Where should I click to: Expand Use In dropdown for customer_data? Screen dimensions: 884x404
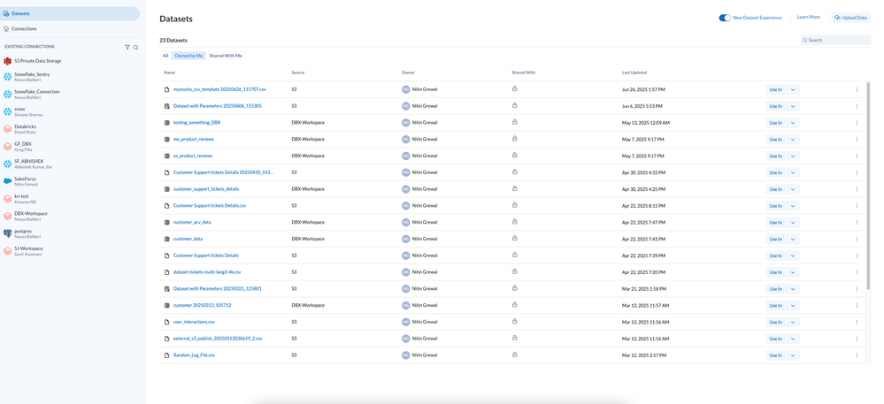[793, 239]
